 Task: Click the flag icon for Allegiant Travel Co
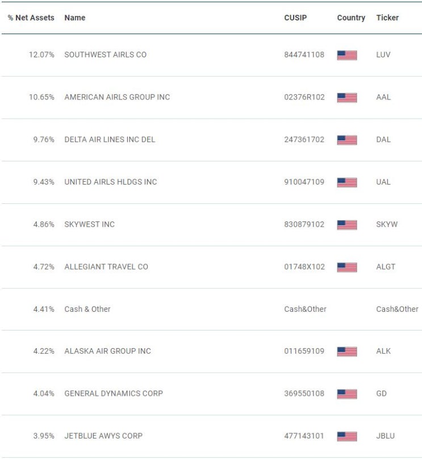click(347, 267)
